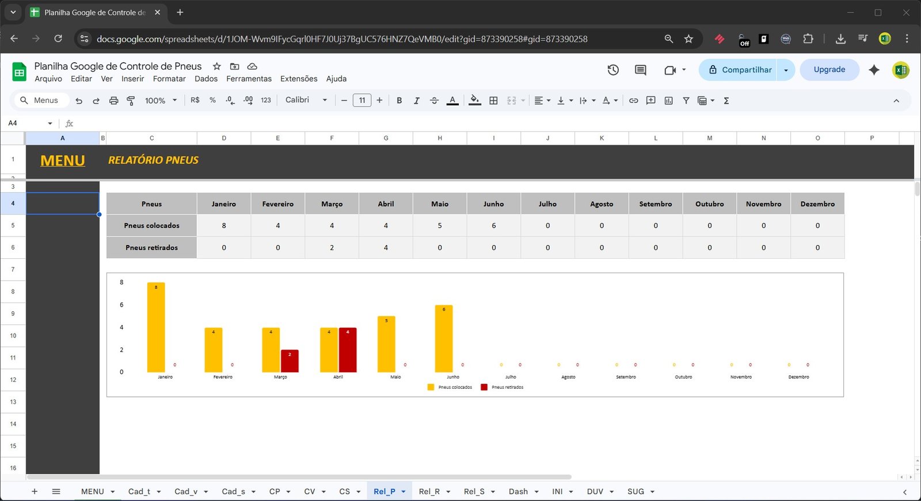Insert a chart from toolbar
The height and width of the screenshot is (501, 921).
click(668, 101)
